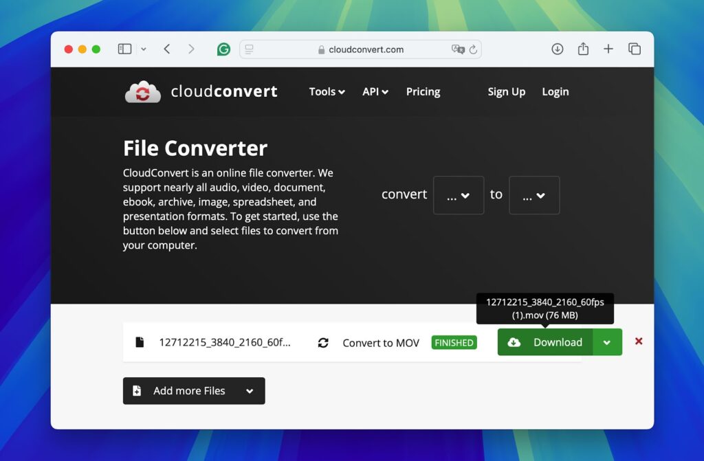Expand the API menu
Image resolution: width=704 pixels, height=461 pixels.
click(x=375, y=91)
